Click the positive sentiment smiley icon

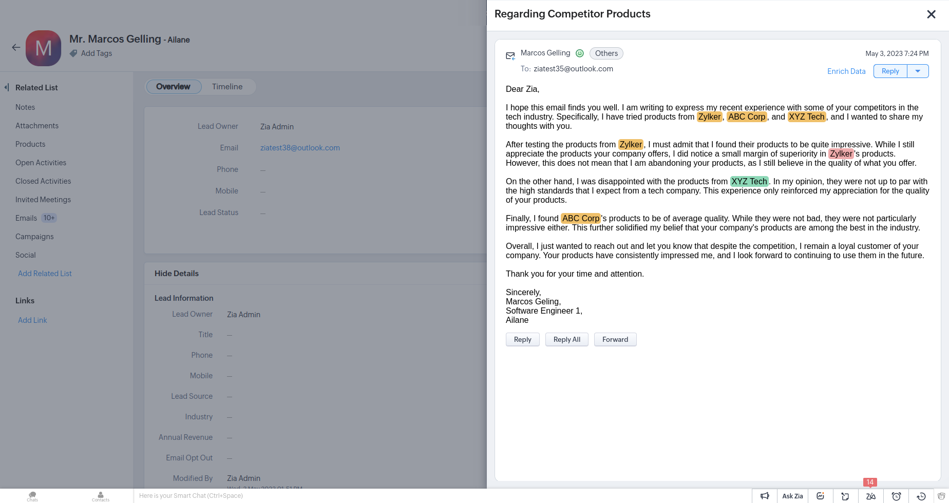[x=580, y=53]
